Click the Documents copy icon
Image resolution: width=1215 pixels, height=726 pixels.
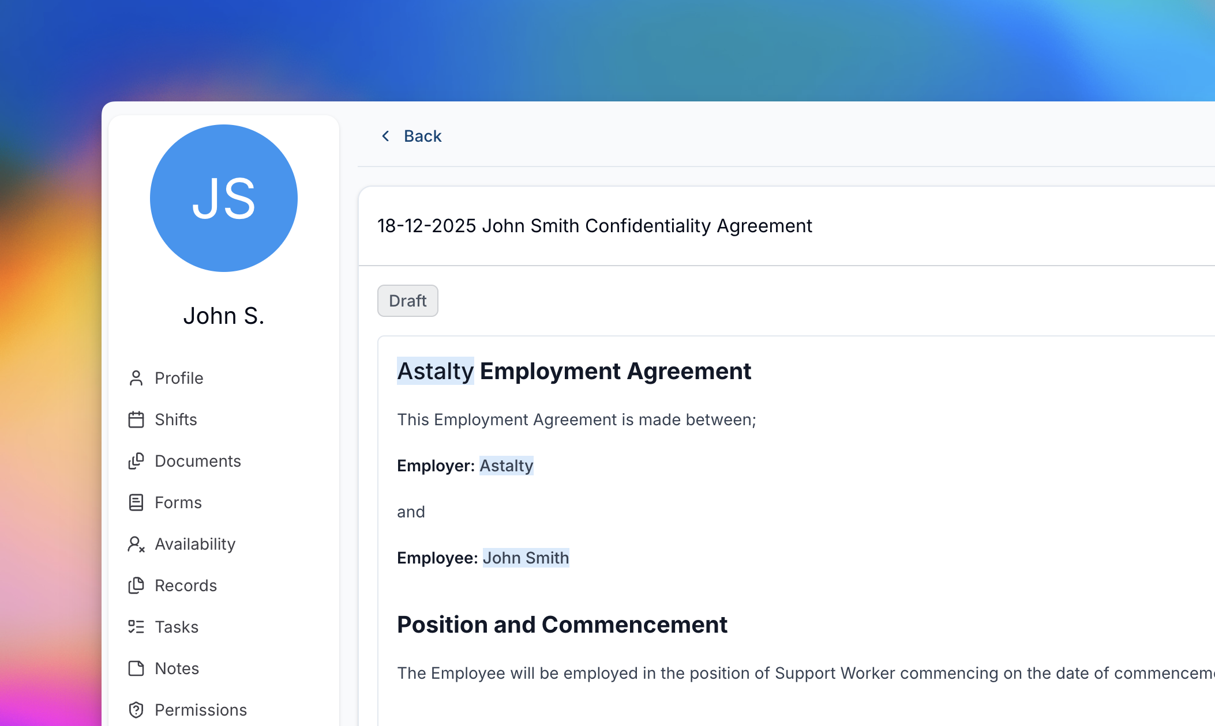coord(136,461)
